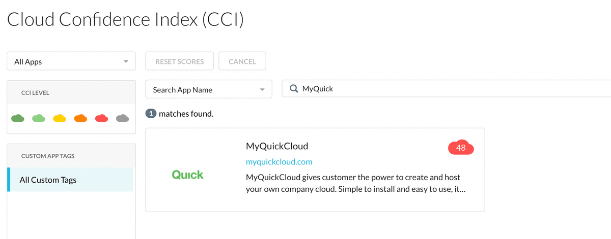The height and width of the screenshot is (239, 611).
Task: Filter by gray cloud CCI level
Action: (123, 118)
